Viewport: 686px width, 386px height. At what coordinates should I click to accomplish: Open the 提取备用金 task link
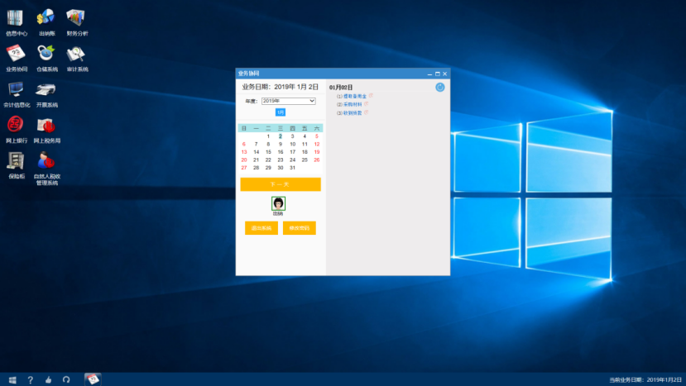355,96
